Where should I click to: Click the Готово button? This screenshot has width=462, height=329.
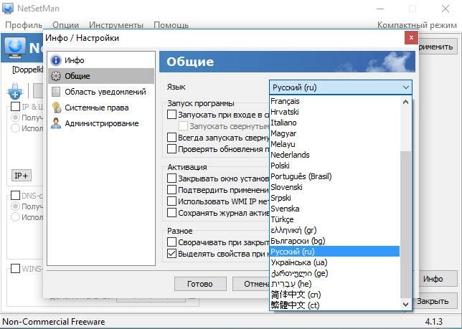[x=200, y=284]
